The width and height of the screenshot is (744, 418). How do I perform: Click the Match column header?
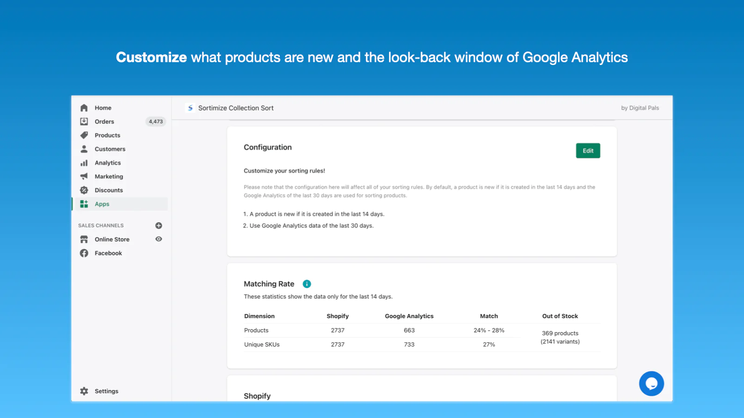pyautogui.click(x=489, y=316)
